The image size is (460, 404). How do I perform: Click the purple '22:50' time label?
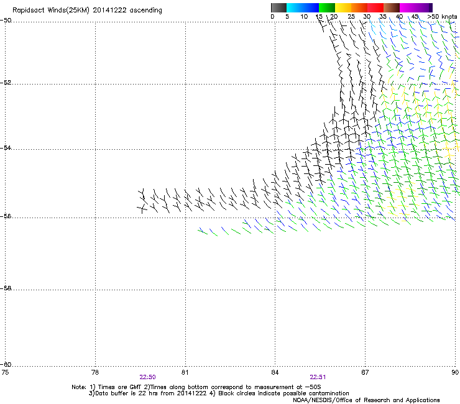(x=147, y=377)
